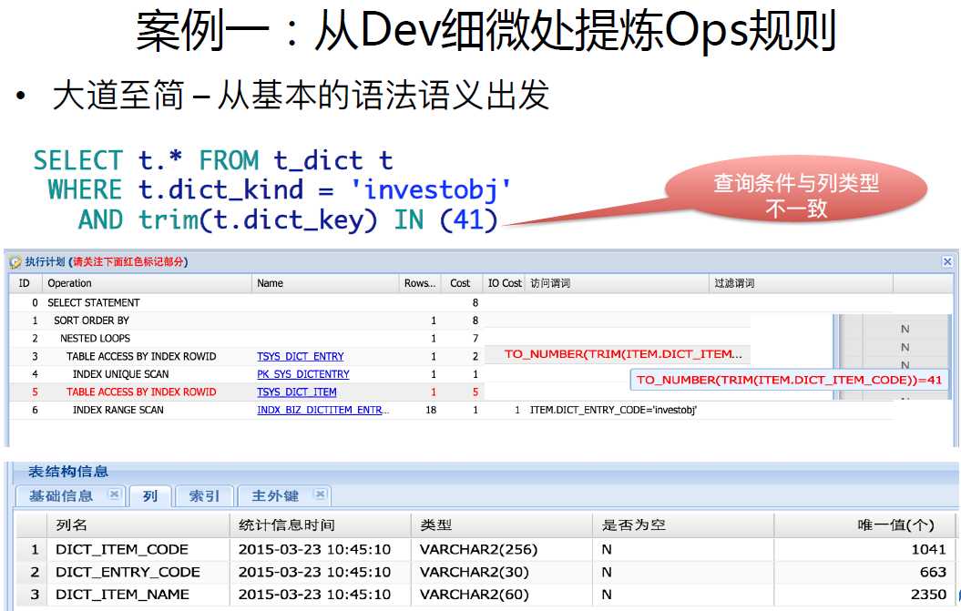
Task: Click the unique value count 2350
Action: coord(928,595)
